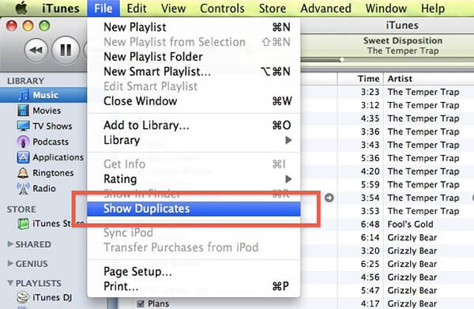474x309 pixels.
Task: Click the Sweet Disposition now-playing title
Action: point(403,40)
